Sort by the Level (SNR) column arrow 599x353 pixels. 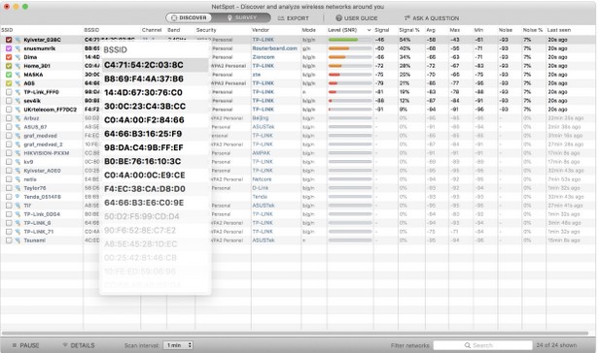(369, 30)
